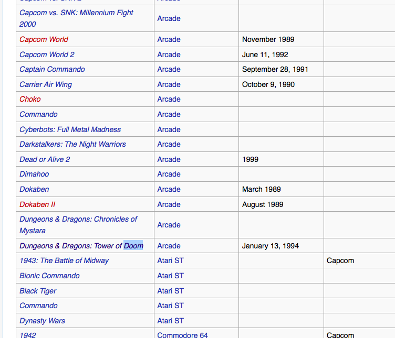Open Dungeons & Dragons: Chronicles of Mystara link

click(x=78, y=225)
